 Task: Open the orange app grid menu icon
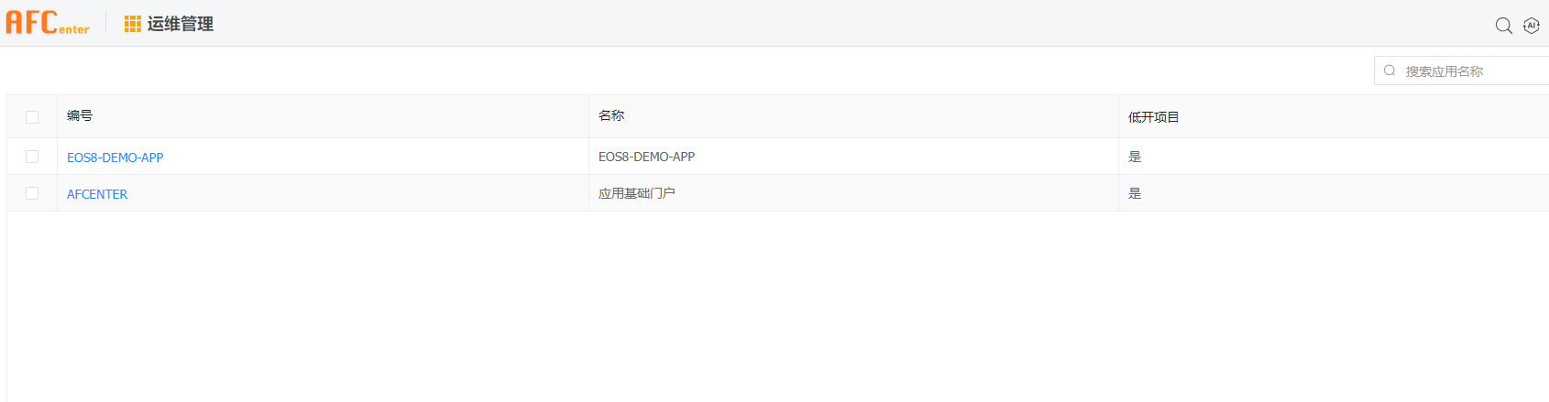(x=132, y=24)
